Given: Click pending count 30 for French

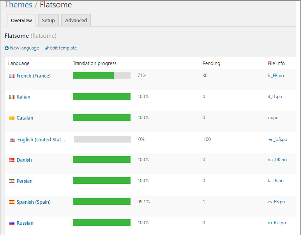Looking at the screenshot, I should click(205, 76).
